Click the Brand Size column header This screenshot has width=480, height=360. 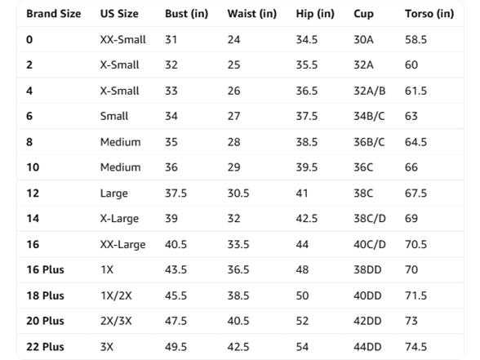click(x=54, y=14)
